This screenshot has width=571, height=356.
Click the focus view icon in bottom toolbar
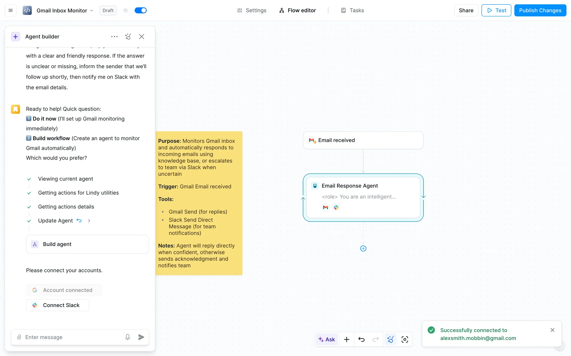(404, 339)
